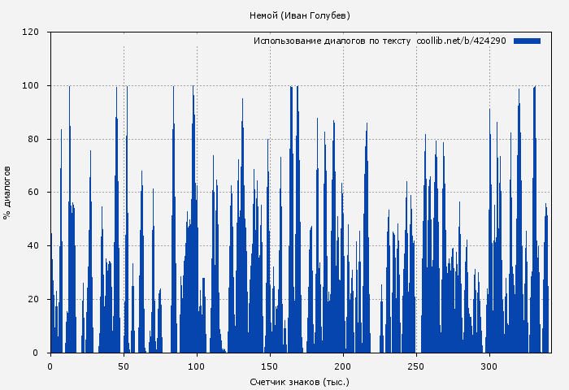Click the 0 tick on the horizontal axis
Image resolution: width=569 pixels, height=390 pixels.
click(50, 366)
